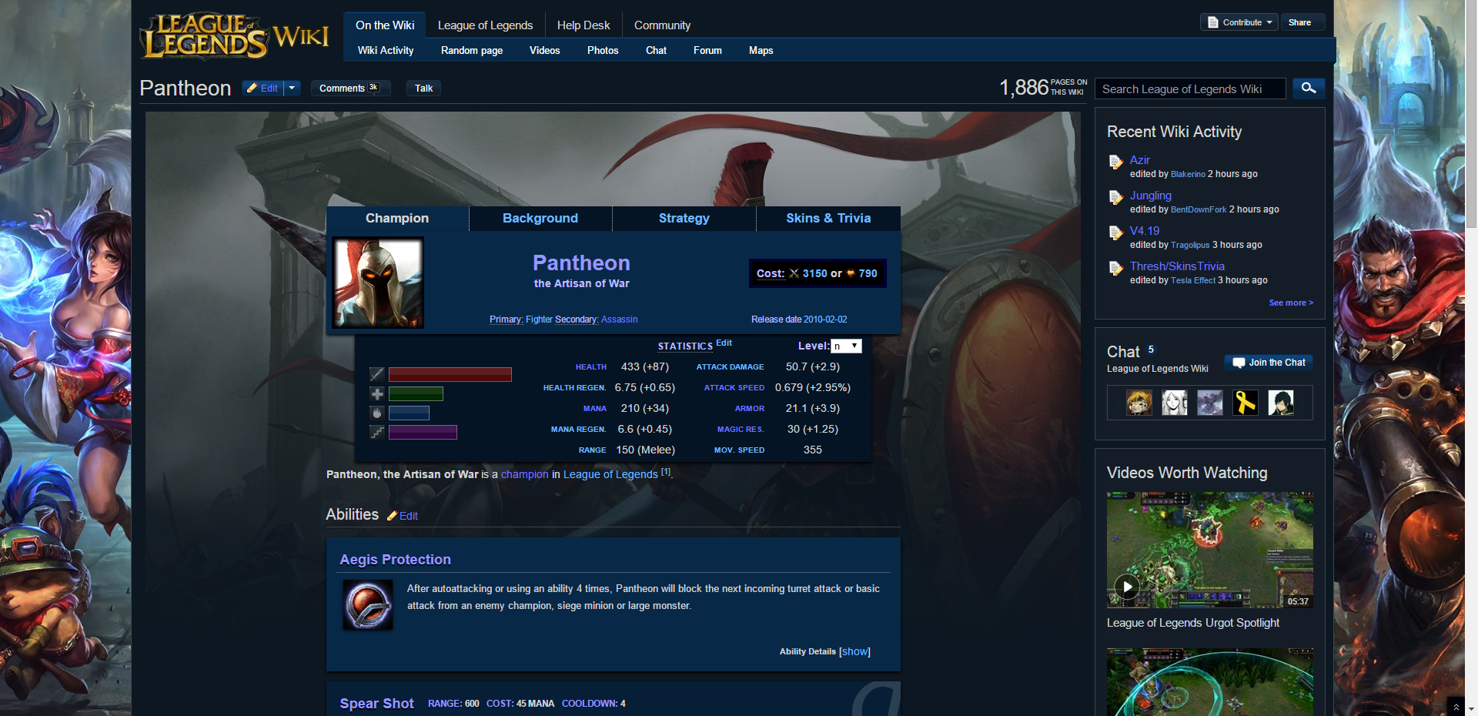Click the red attack rating bar

coord(450,374)
